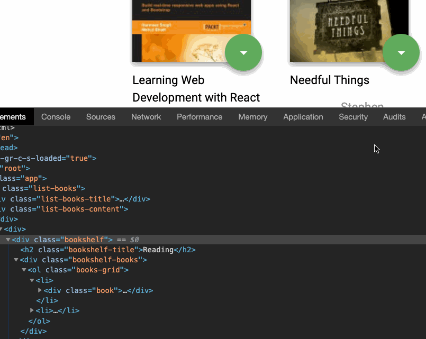Select the closing </div> after ol
The width and height of the screenshot is (426, 339).
tap(33, 332)
